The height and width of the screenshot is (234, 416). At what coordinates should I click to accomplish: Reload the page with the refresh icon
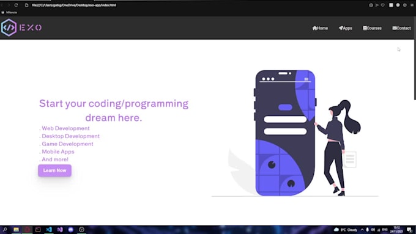pos(16,5)
